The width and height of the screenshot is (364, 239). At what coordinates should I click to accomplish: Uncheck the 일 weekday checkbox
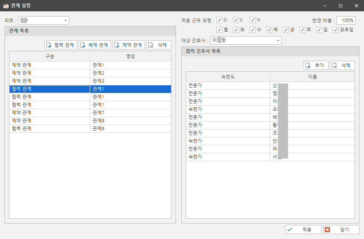(x=319, y=30)
